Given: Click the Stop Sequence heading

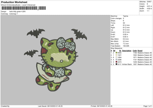Looking at the screenshot, I should click(x=117, y=48).
